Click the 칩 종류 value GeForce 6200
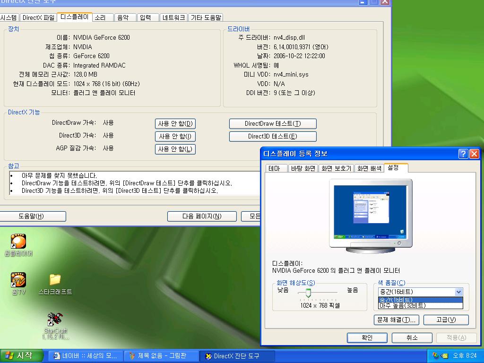Image resolution: width=484 pixels, height=363 pixels. click(91, 56)
